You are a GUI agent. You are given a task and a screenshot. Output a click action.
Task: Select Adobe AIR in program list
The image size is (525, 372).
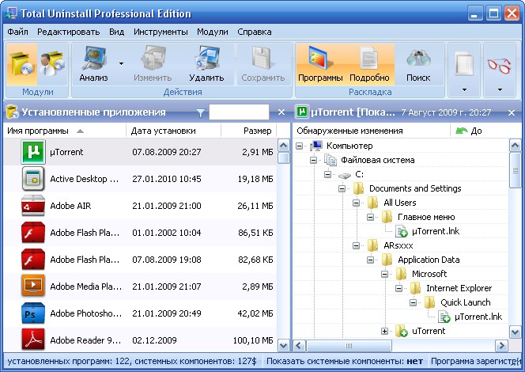click(70, 206)
